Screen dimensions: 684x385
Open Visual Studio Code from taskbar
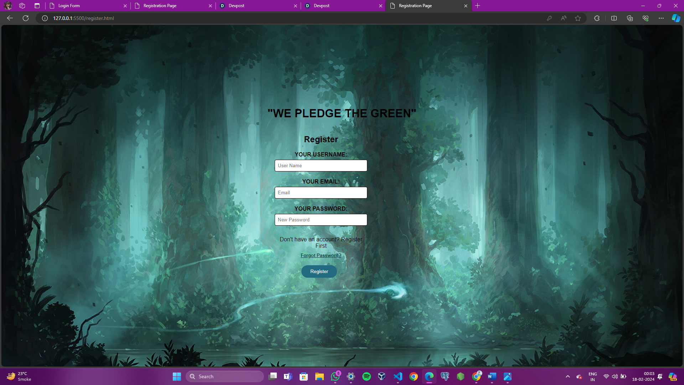[398, 376]
